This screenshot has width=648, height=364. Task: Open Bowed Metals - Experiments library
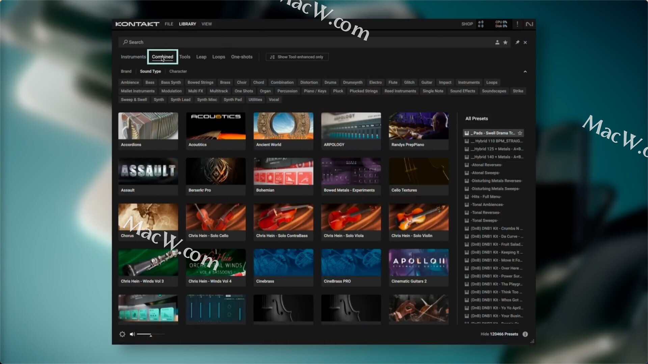tap(351, 176)
